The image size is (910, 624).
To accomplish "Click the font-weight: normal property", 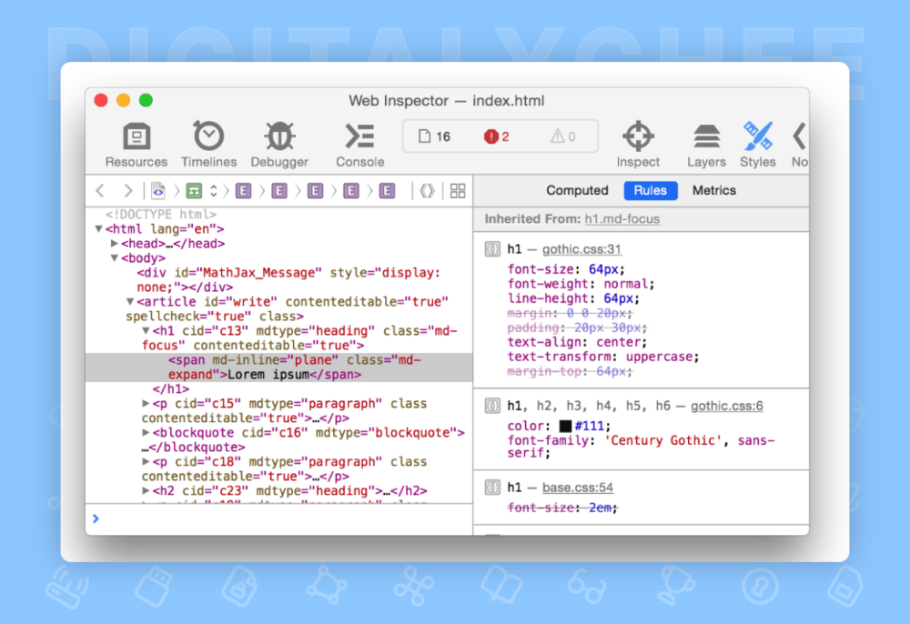I will coord(581,284).
